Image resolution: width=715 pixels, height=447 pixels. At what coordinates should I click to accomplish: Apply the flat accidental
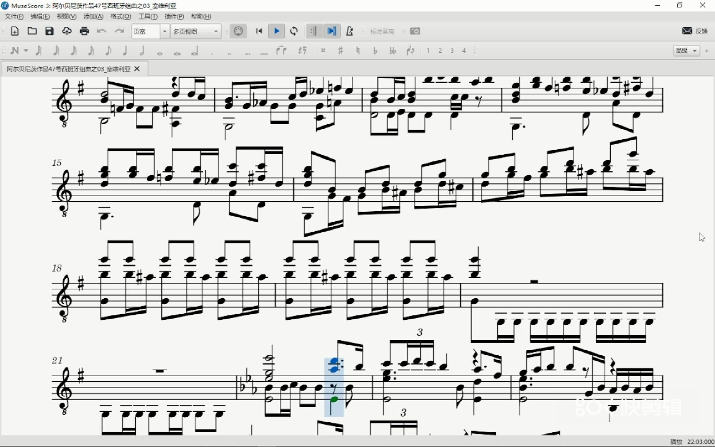(x=375, y=50)
